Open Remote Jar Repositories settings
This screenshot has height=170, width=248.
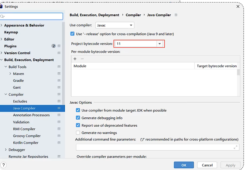click(x=28, y=156)
